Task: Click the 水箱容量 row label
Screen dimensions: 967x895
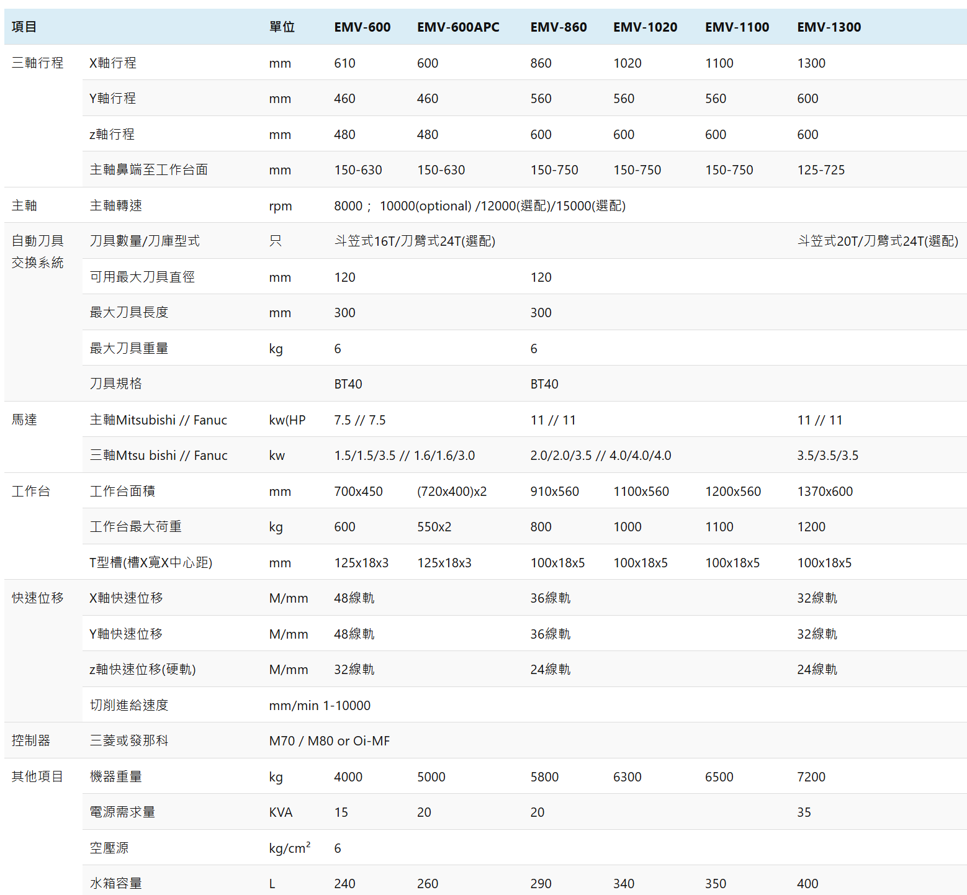Action: (116, 883)
